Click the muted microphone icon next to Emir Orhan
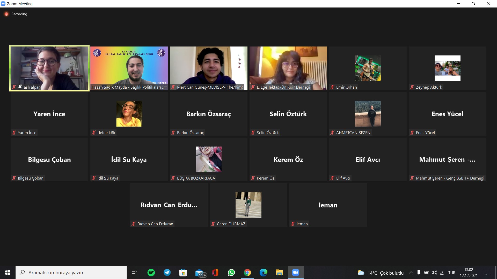This screenshot has height=279, width=497. [332, 87]
